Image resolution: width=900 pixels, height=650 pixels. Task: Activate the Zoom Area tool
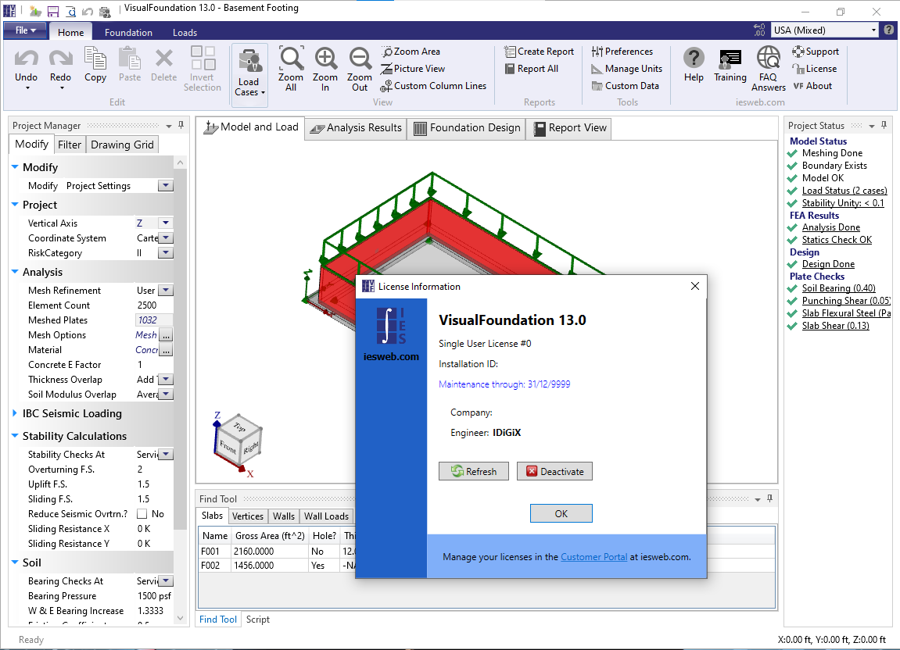[411, 52]
